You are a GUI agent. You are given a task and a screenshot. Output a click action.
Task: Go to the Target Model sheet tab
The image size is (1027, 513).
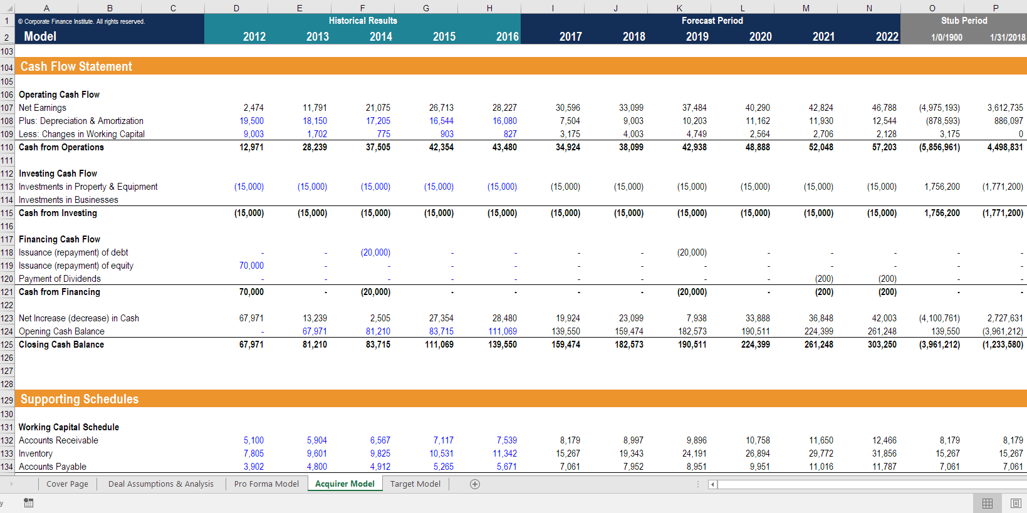415,484
